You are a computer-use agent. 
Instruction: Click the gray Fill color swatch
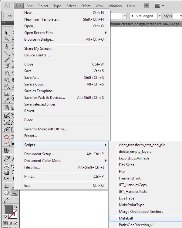(x=8, y=210)
